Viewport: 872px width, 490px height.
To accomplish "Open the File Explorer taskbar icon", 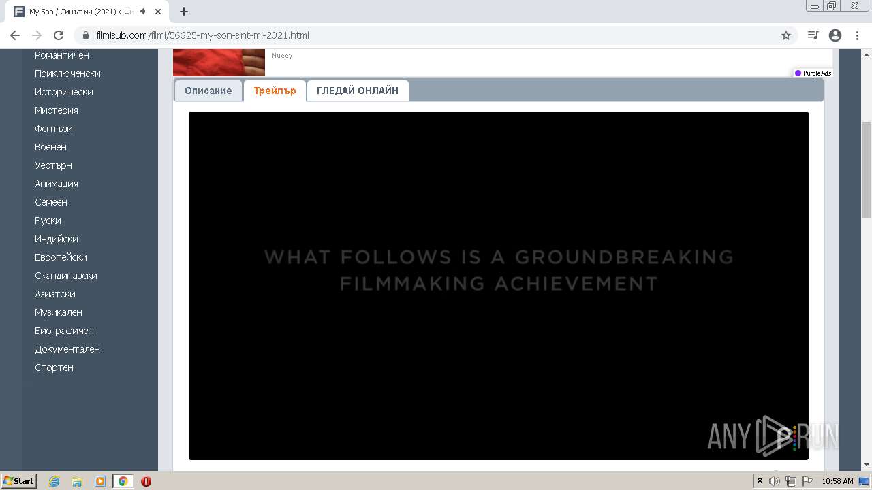I will tap(77, 481).
